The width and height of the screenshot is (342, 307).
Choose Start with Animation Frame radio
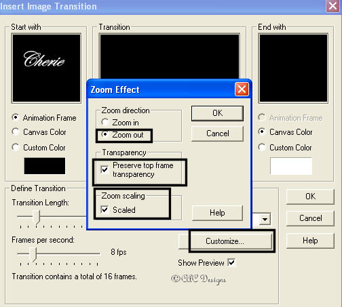[16, 117]
